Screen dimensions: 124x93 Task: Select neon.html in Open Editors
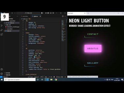point(12,21)
